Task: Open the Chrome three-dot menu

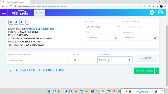Action: pyautogui.click(x=165, y=6)
